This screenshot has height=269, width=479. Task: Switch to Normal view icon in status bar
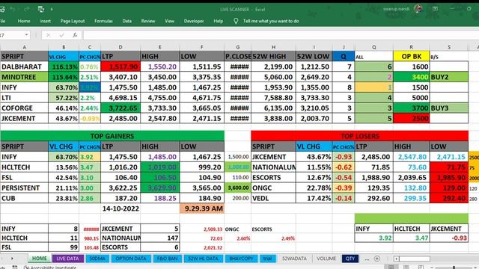(x=391, y=268)
